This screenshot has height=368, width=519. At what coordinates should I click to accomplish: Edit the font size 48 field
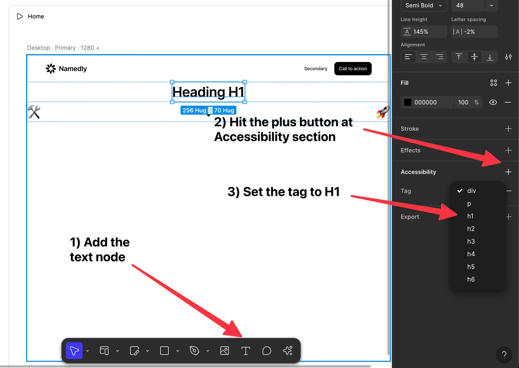[468, 5]
